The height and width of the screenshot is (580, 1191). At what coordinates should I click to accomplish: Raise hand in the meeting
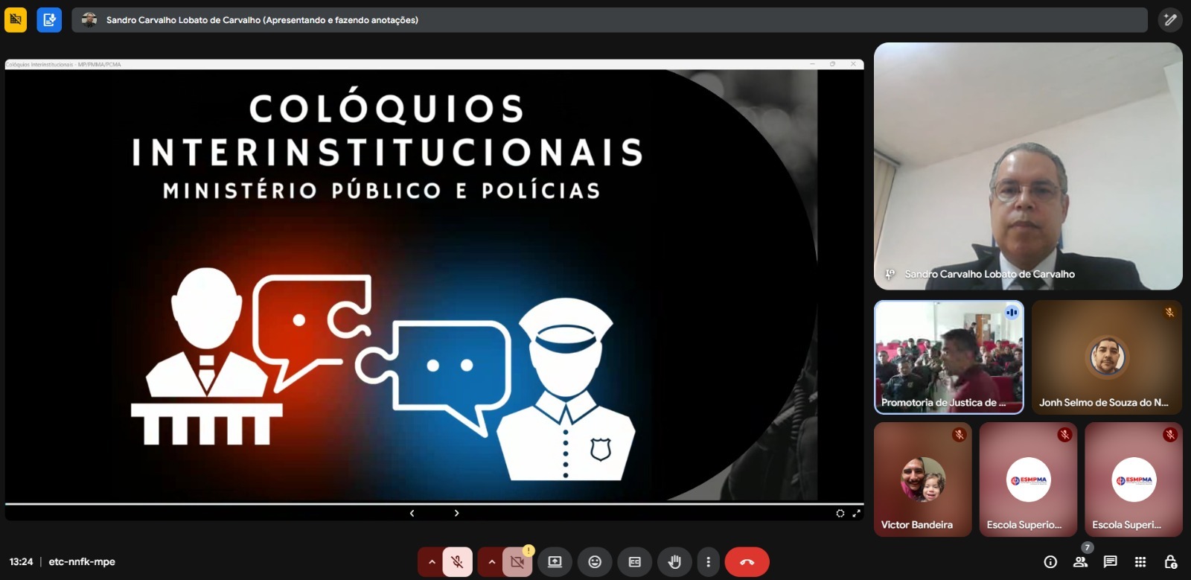pyautogui.click(x=674, y=562)
